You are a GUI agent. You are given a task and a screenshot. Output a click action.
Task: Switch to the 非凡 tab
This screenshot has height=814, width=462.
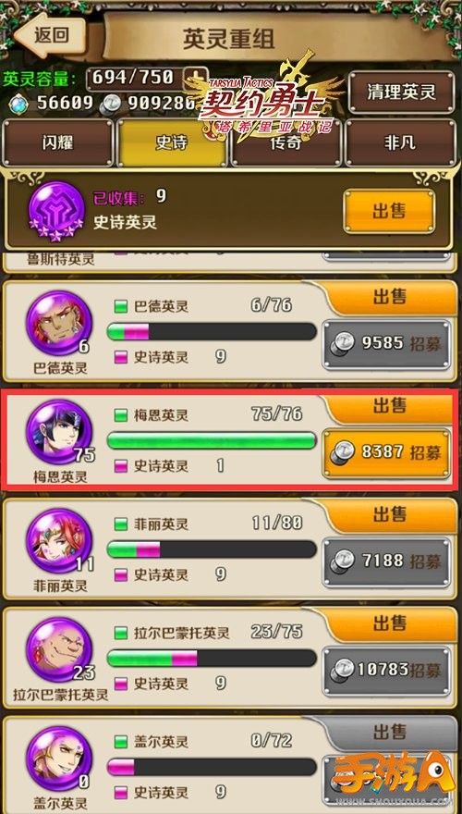[x=400, y=142]
